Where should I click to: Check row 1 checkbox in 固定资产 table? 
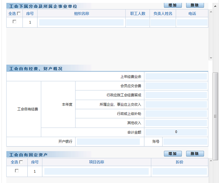pos(17,171)
